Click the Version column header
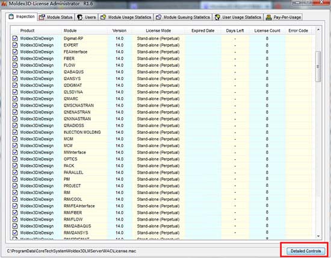The height and width of the screenshot is (258, 331). point(120,31)
